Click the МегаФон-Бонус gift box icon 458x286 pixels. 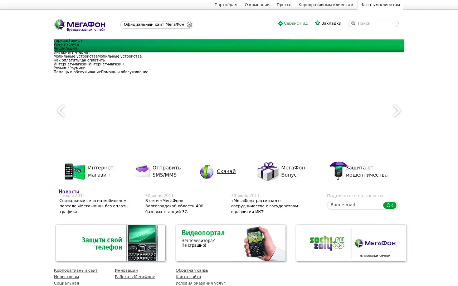coord(268,171)
